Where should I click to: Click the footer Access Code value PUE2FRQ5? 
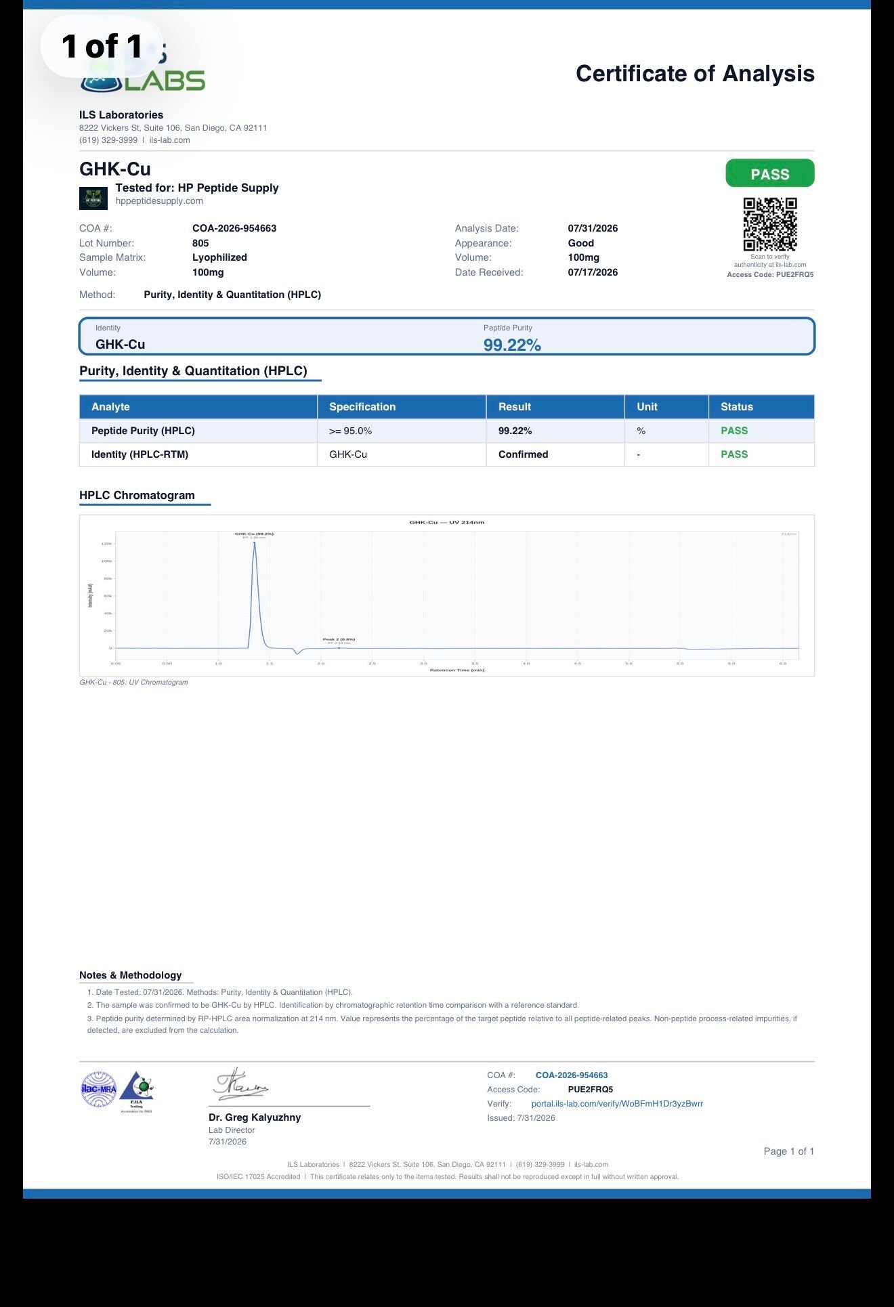click(590, 1090)
